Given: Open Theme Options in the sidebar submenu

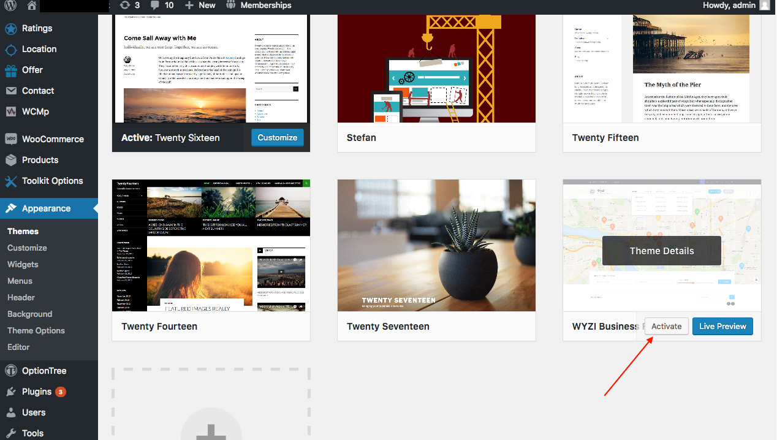Looking at the screenshot, I should (36, 330).
